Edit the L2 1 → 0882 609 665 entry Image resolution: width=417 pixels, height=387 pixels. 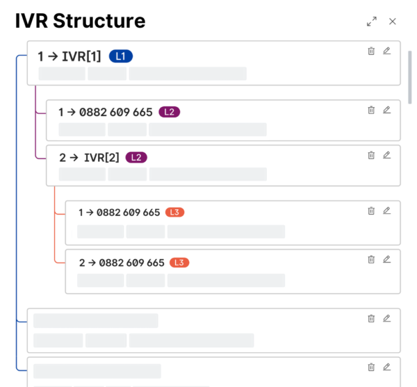click(x=387, y=110)
